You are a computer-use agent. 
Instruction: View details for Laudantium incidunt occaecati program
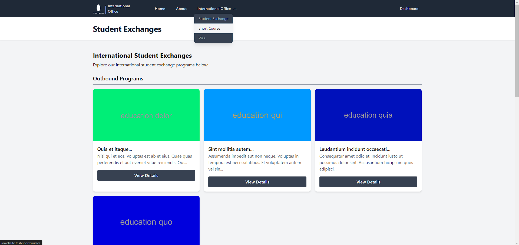[368, 182]
